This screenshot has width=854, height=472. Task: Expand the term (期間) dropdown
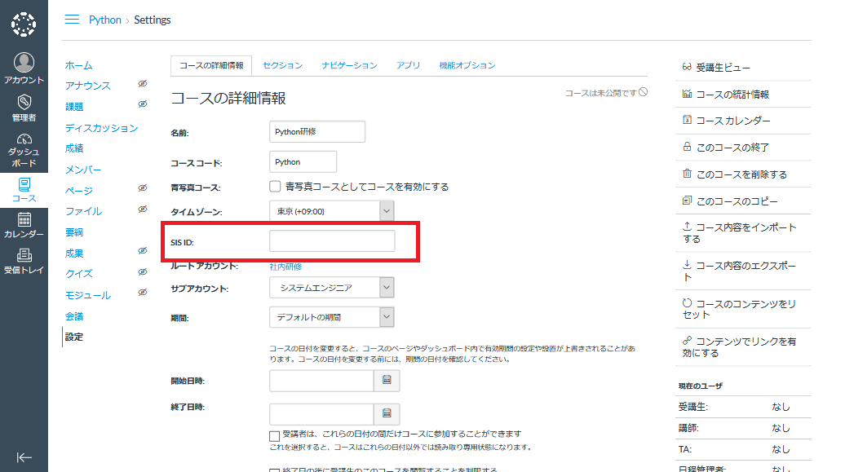coord(332,316)
